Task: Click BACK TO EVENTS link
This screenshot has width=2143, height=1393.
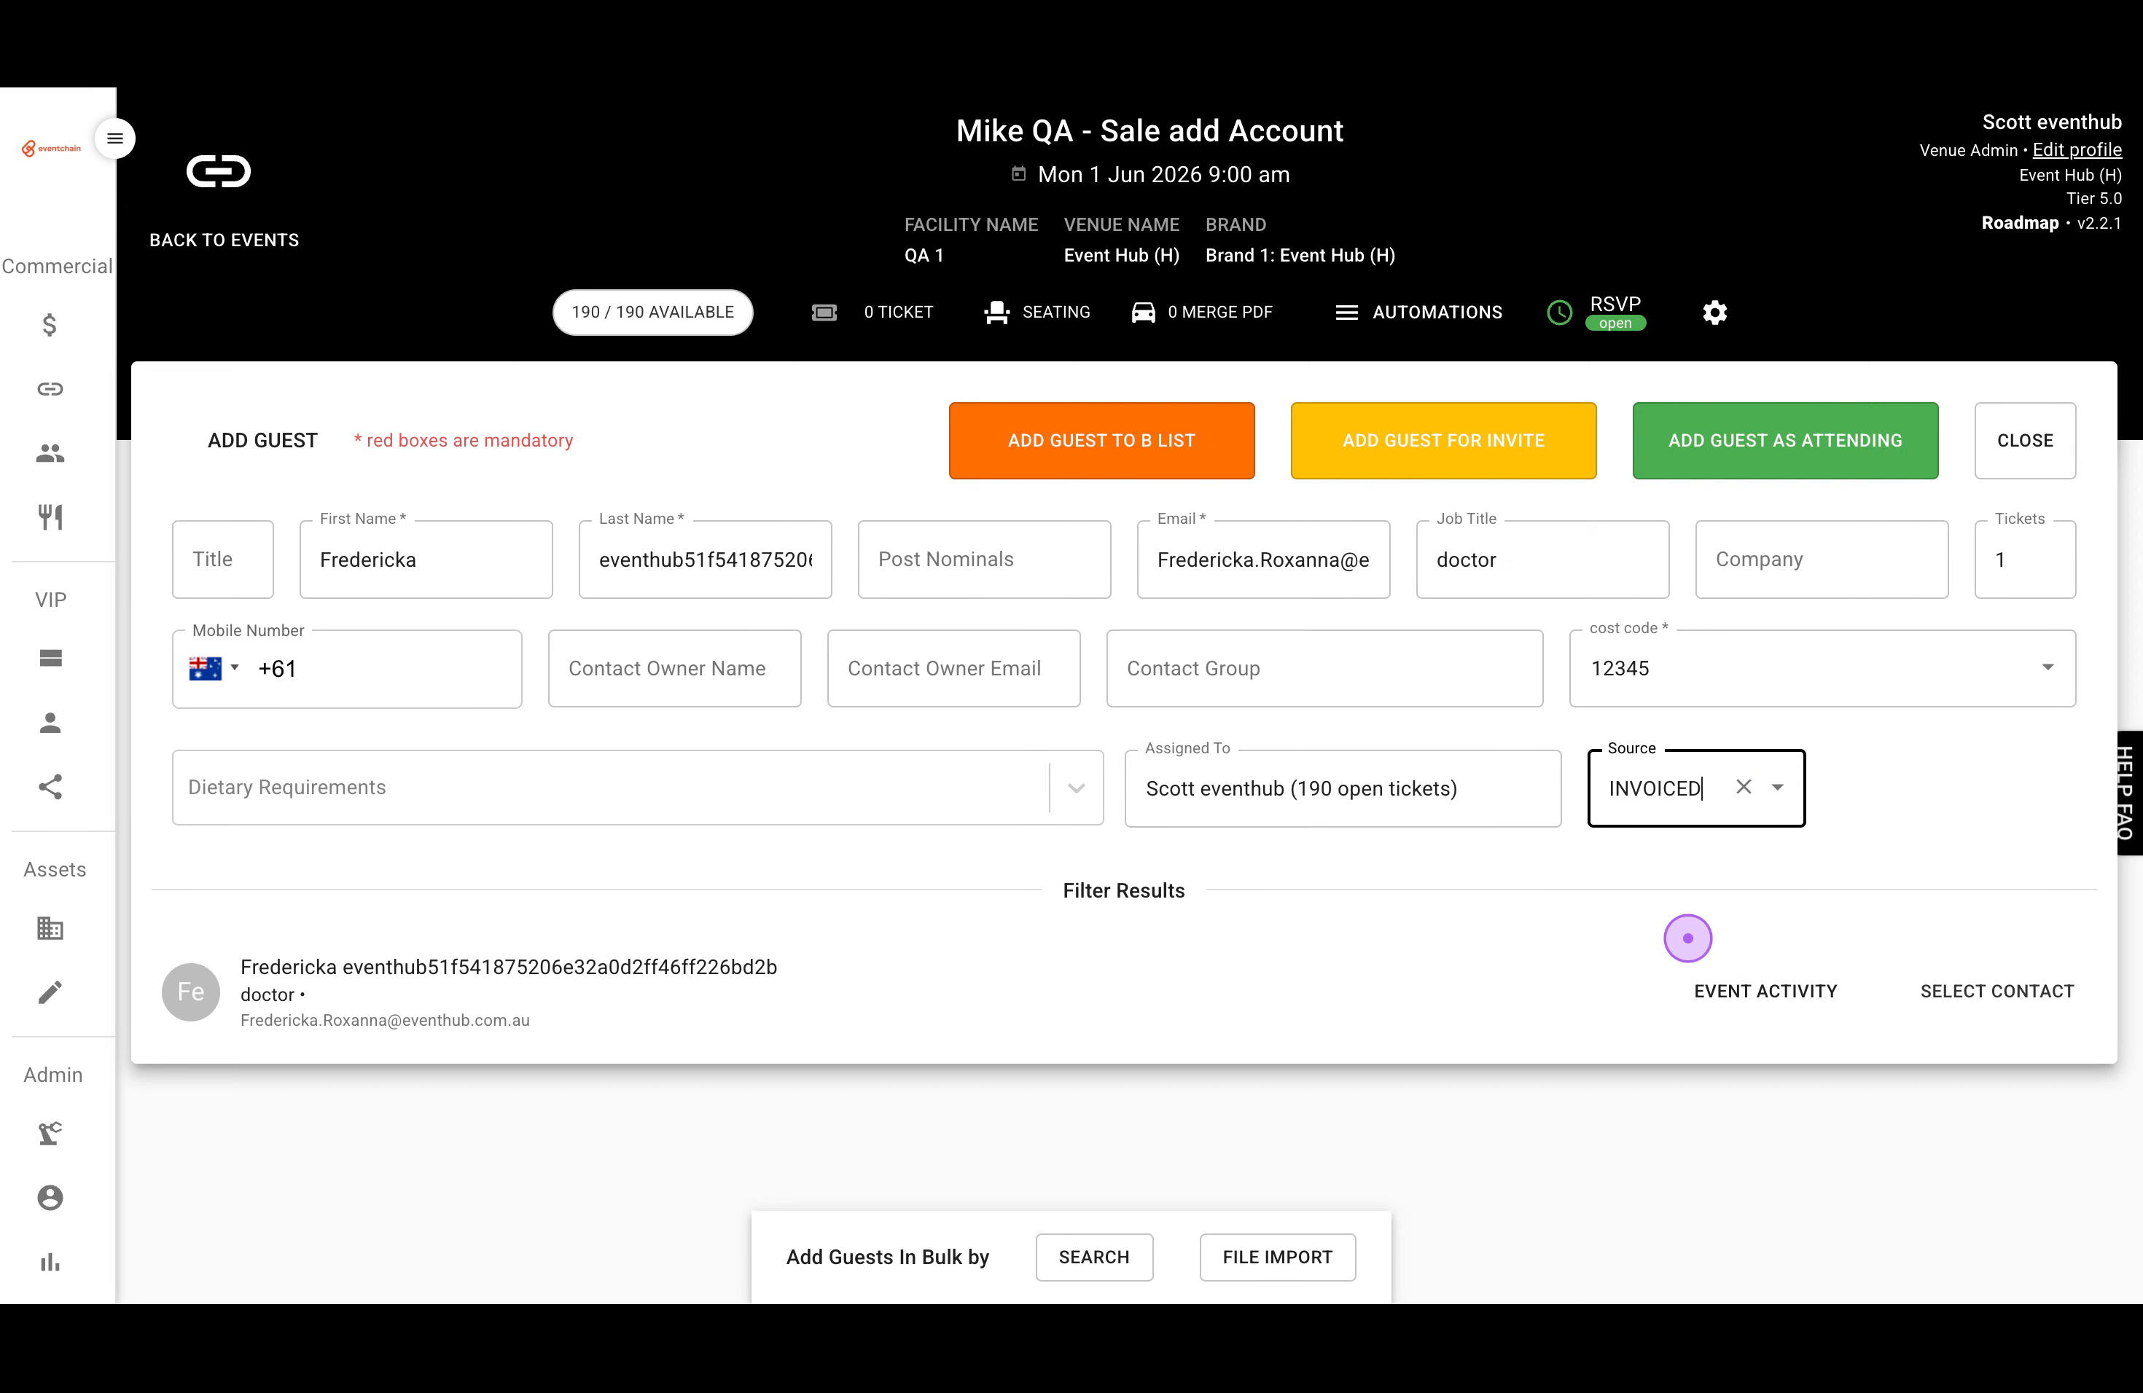Action: 225,240
